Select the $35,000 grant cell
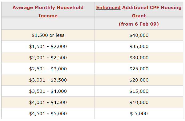 (139, 46)
